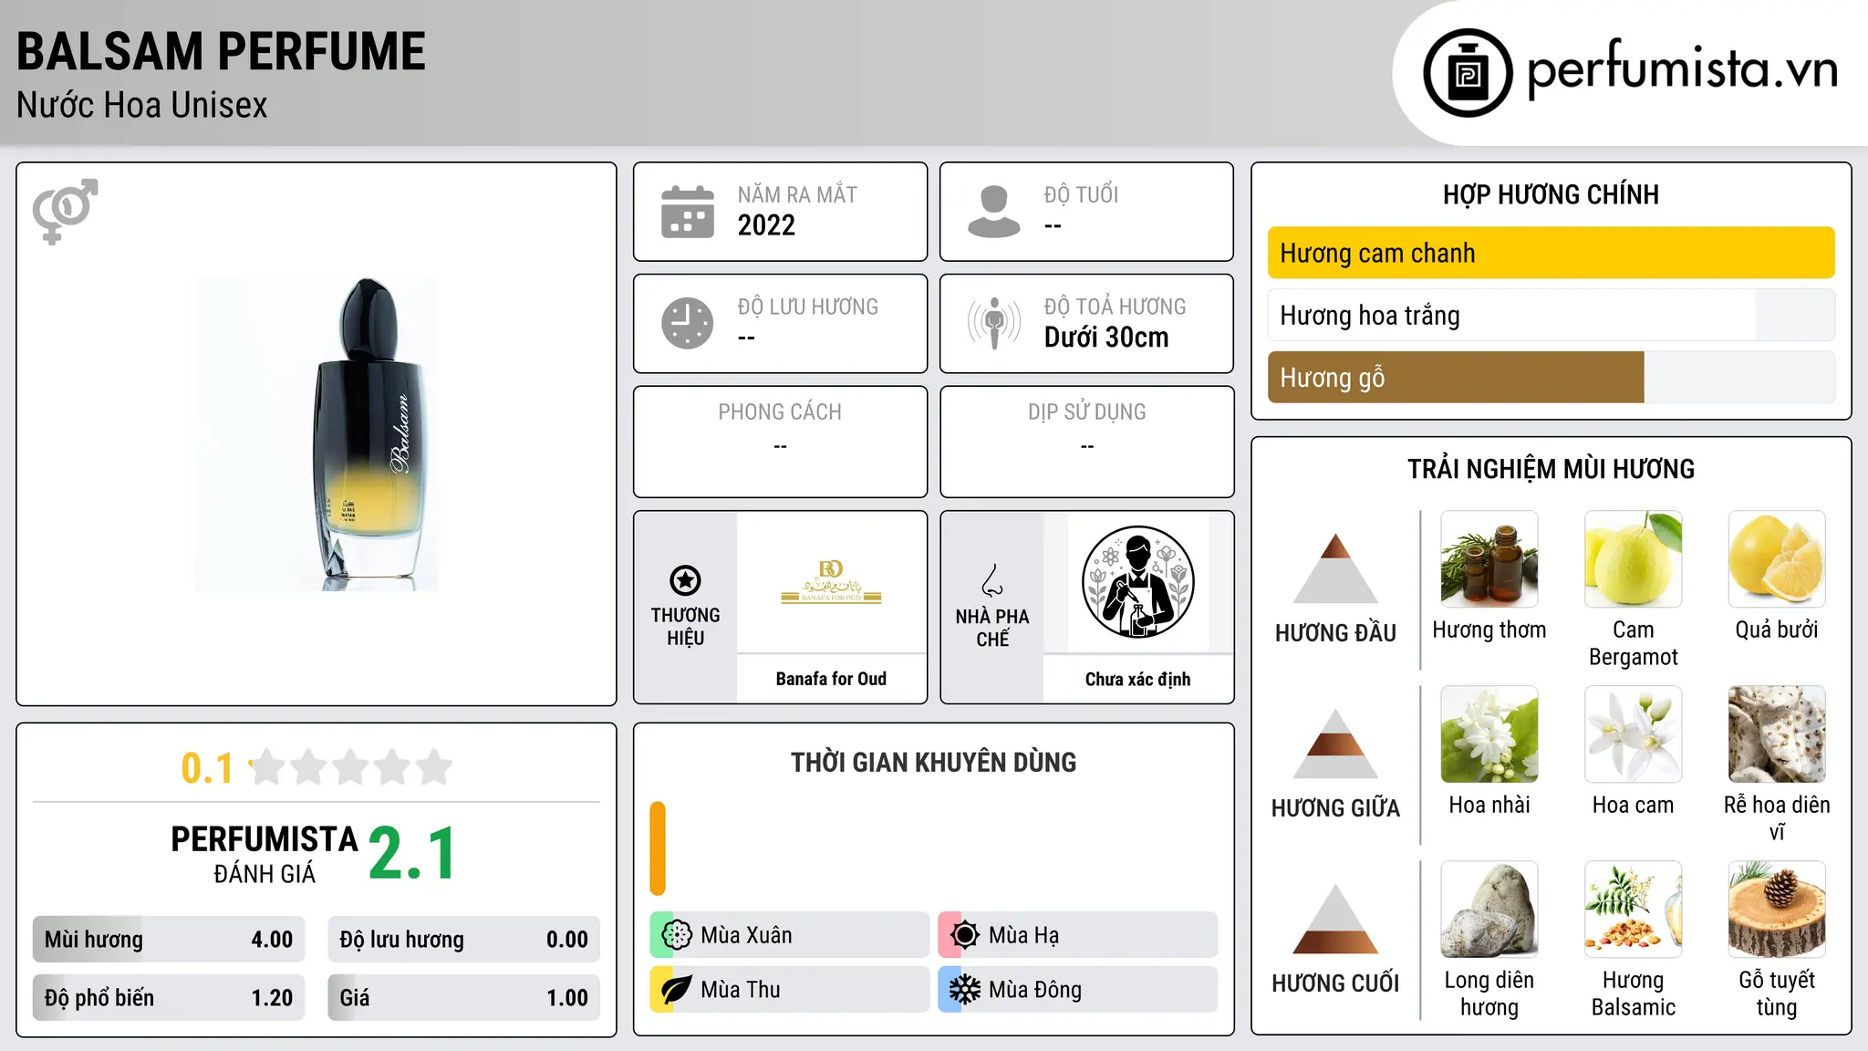Click the Mùa Thu leaf icon
Viewport: 1868px width, 1051px height.
[676, 990]
